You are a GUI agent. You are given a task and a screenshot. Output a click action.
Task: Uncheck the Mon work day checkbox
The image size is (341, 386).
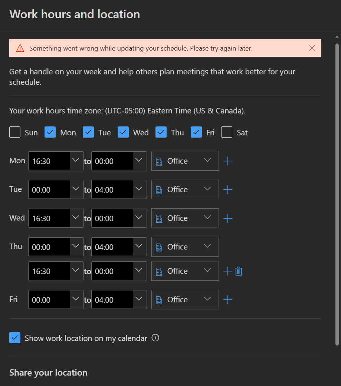click(50, 132)
